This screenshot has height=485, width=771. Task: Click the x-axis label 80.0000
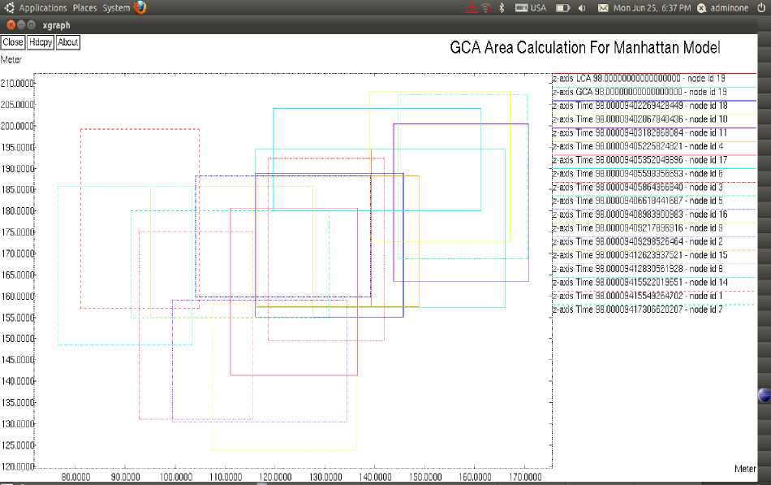click(75, 477)
